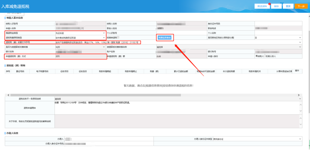Viewport: 310px width, 150px height.
Task: Click the 累计已退抵金额 column header
Action: tap(181, 71)
